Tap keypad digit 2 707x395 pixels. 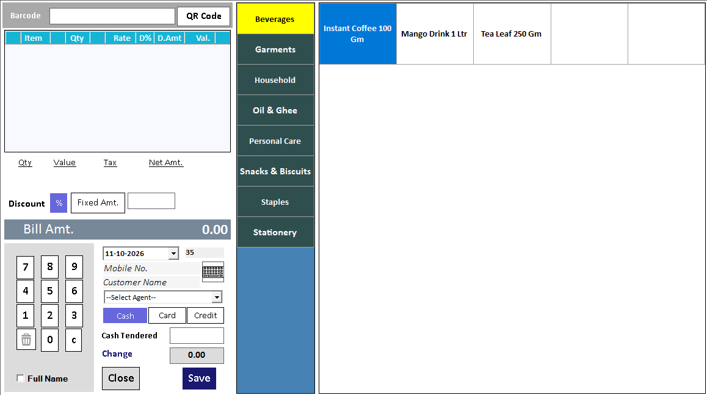[50, 315]
